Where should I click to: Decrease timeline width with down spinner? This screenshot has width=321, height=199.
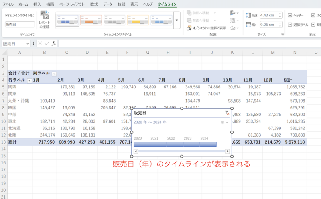pos(280,26)
